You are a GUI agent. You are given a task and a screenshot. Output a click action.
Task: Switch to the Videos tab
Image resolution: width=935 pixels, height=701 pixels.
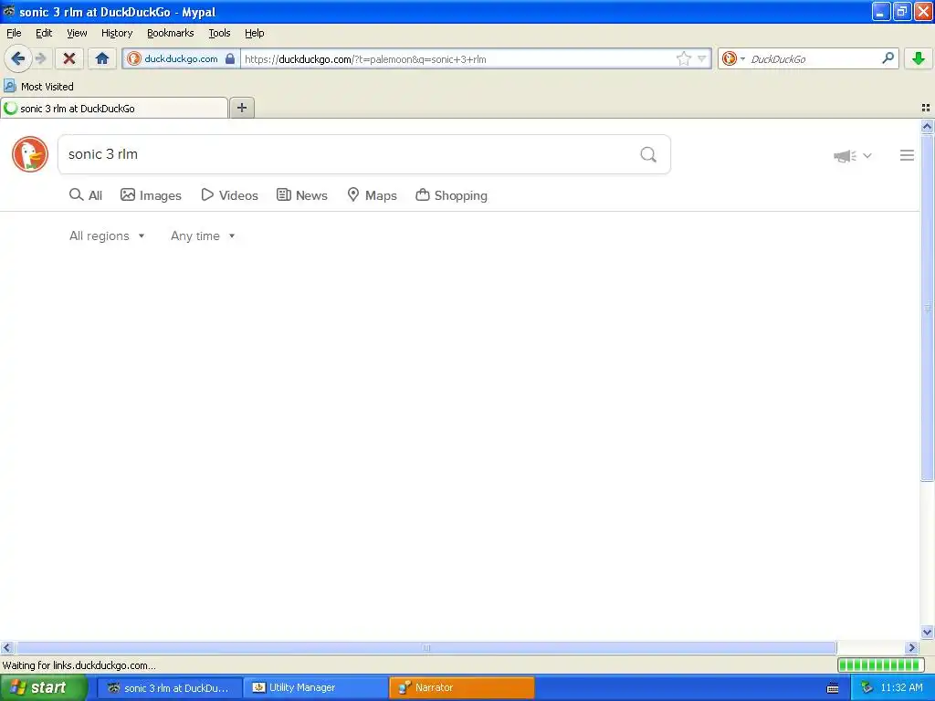click(x=229, y=195)
